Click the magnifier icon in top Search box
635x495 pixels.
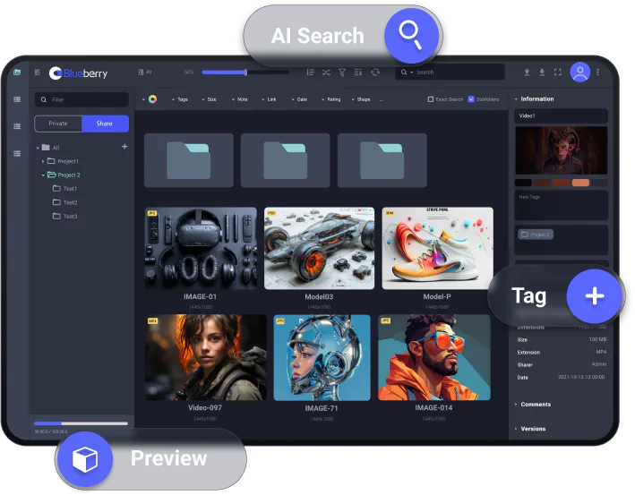point(404,72)
